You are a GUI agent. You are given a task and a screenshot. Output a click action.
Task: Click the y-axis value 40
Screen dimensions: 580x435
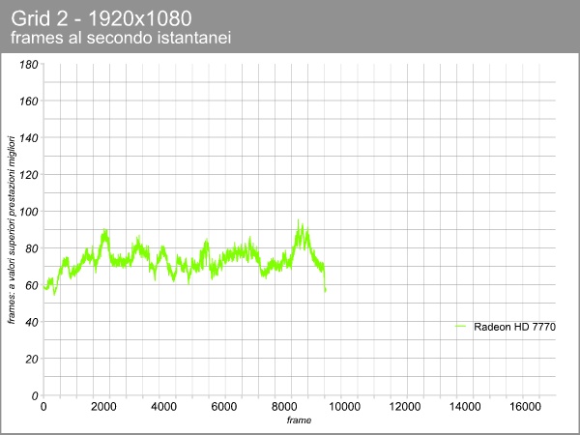click(x=32, y=322)
